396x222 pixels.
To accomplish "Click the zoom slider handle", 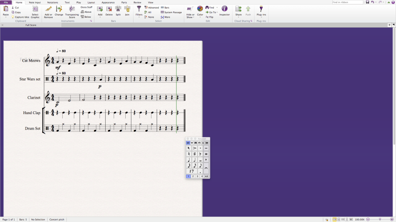I will pyautogui.click(x=380, y=219).
